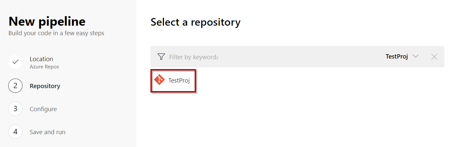The image size is (451, 147).
Task: Focus the Filter by keywords field
Action: (194, 57)
